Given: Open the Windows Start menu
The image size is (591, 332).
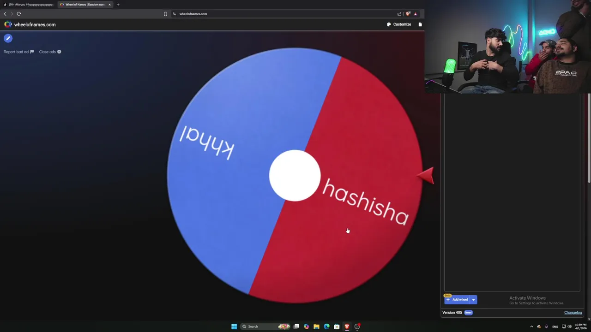Looking at the screenshot, I should pos(234,326).
